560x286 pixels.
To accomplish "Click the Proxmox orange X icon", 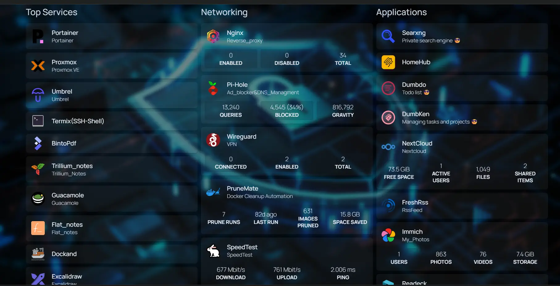I will click(38, 66).
